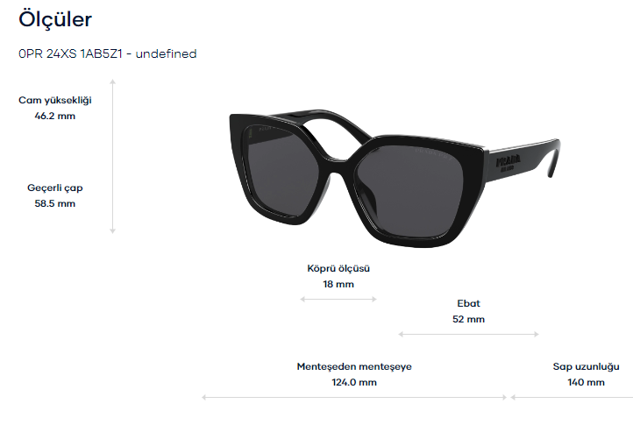Click the Prada logo on the temple arm
The height and width of the screenshot is (446, 633).
508,163
